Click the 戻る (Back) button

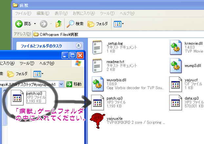24,24
